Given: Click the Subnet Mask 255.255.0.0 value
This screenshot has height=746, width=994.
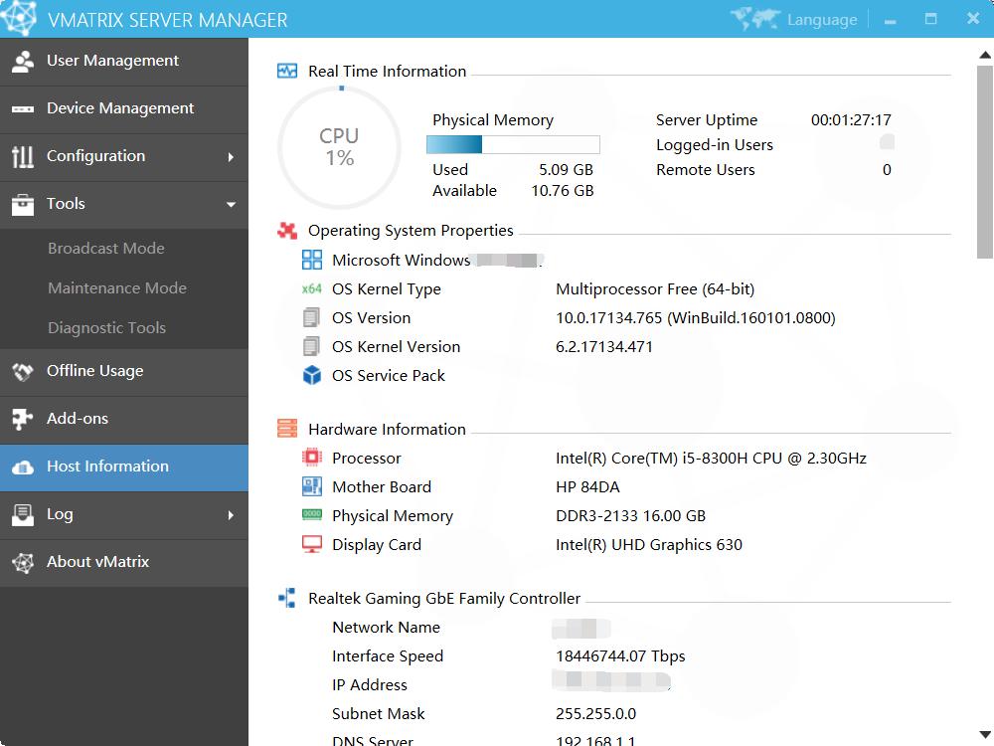Looking at the screenshot, I should [595, 713].
